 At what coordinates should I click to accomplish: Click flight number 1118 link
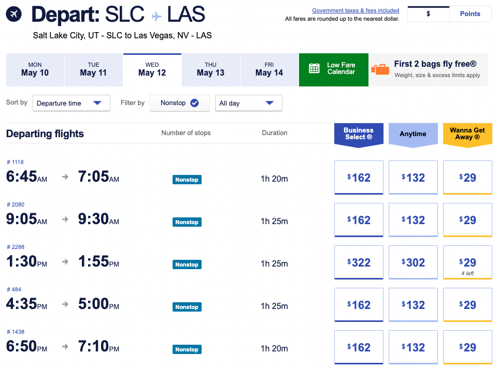coord(16,162)
